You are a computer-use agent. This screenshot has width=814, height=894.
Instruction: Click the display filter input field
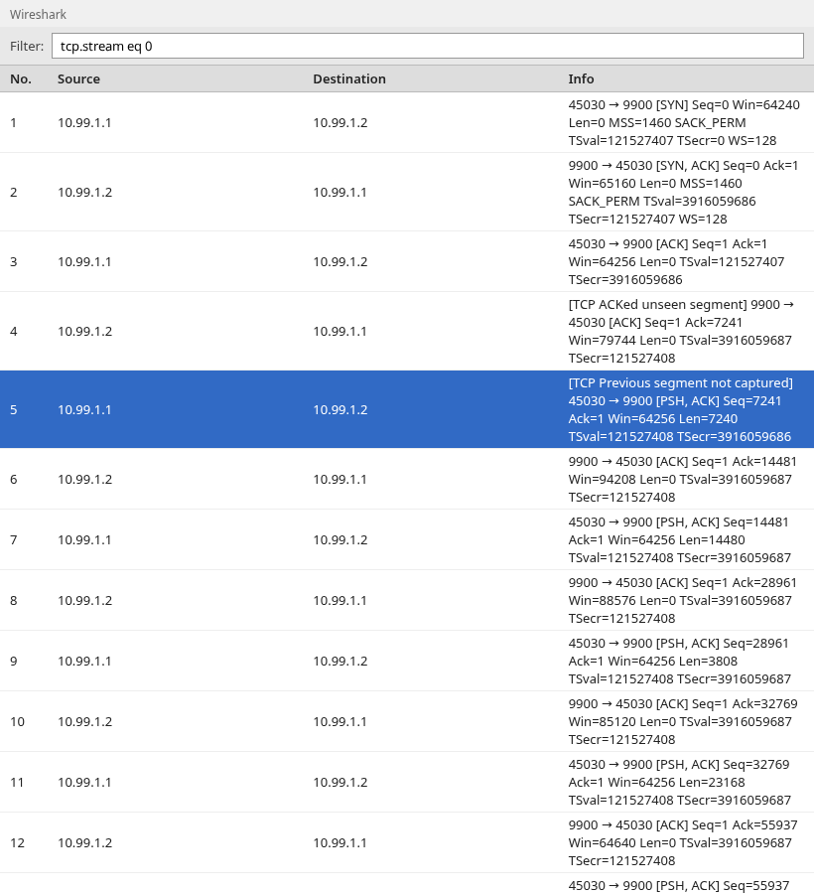pos(427,46)
